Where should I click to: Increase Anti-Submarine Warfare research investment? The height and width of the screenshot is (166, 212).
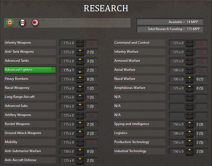(80, 150)
